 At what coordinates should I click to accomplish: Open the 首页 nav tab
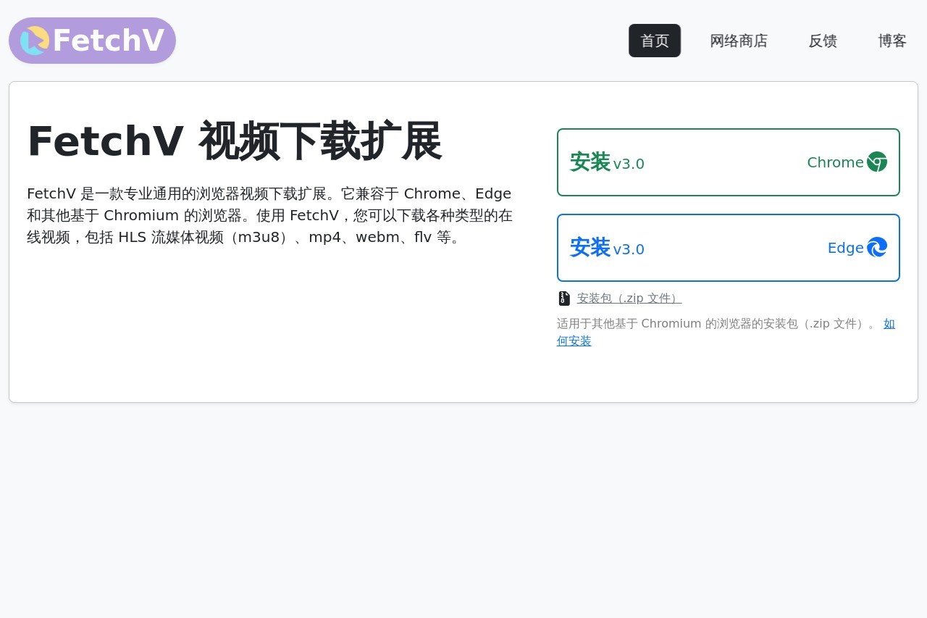[x=654, y=41]
